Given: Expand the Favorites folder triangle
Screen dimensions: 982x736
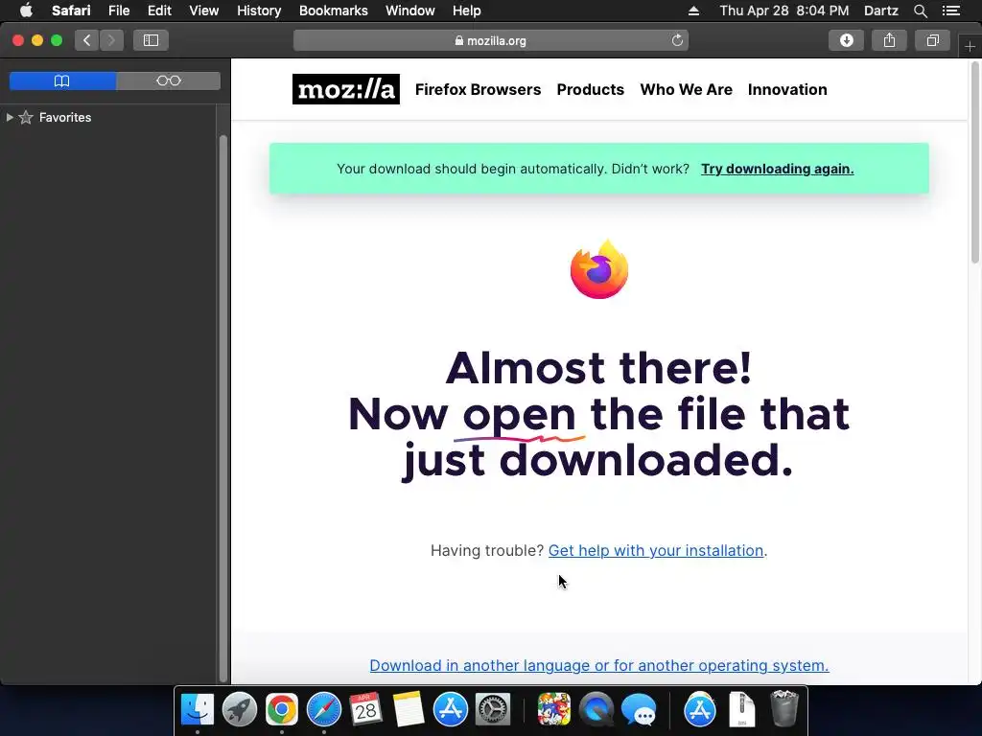Looking at the screenshot, I should tap(10, 117).
